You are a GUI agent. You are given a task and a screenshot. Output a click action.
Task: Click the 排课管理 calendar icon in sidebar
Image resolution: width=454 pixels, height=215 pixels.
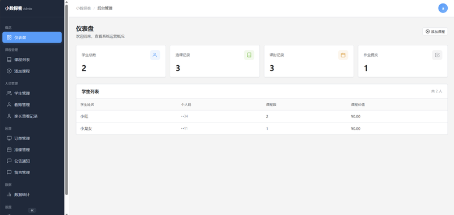point(9,150)
